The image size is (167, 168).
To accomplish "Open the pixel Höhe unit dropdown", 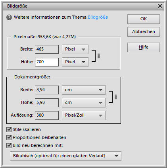I will tap(75, 62).
